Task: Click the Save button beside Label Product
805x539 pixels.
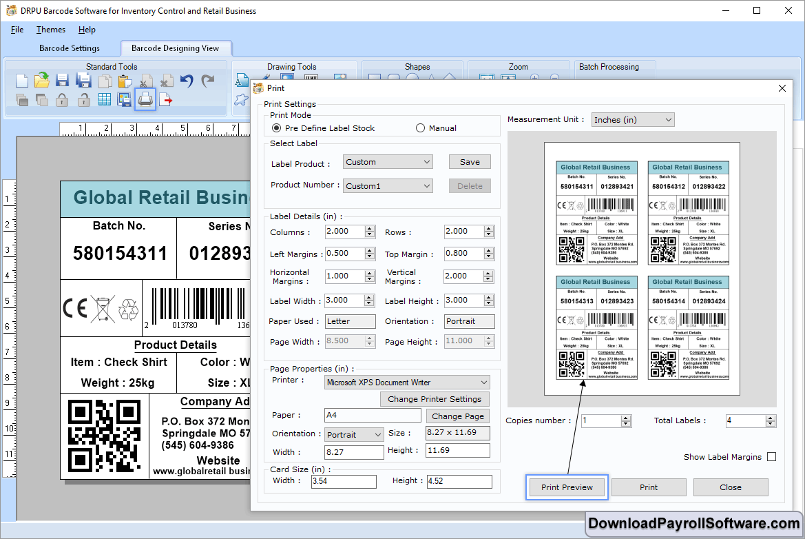Action: click(470, 162)
